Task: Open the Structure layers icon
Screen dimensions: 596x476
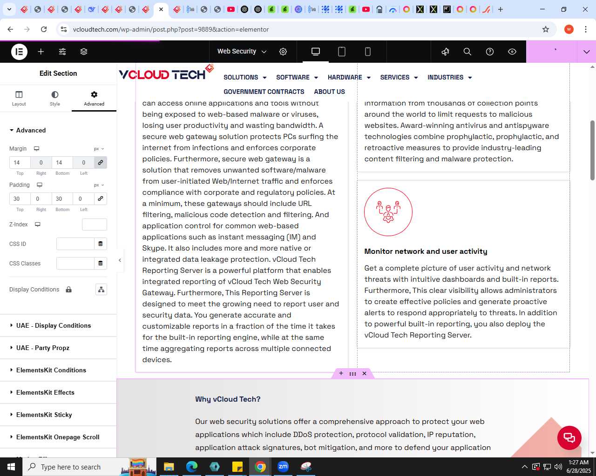Action: [84, 52]
